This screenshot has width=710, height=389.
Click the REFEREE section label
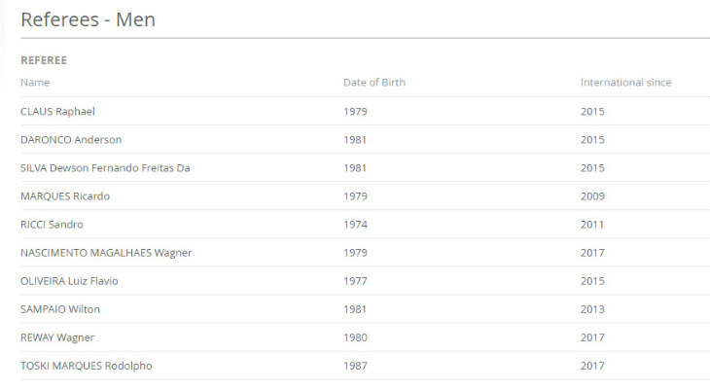(44, 60)
